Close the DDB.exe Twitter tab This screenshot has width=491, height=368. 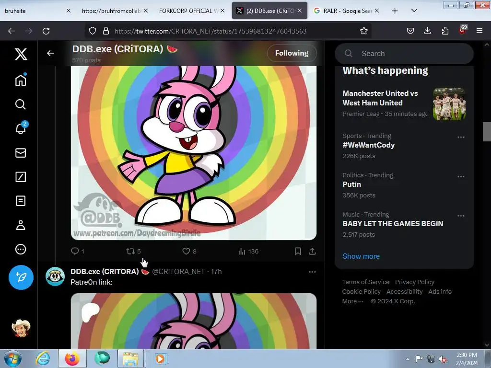(x=300, y=11)
